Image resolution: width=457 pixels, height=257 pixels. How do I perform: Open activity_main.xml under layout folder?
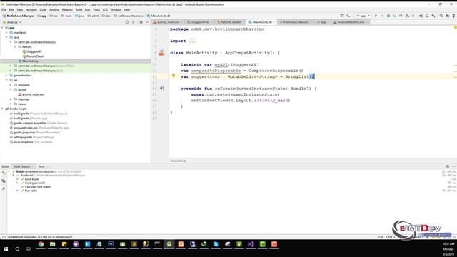click(34, 94)
